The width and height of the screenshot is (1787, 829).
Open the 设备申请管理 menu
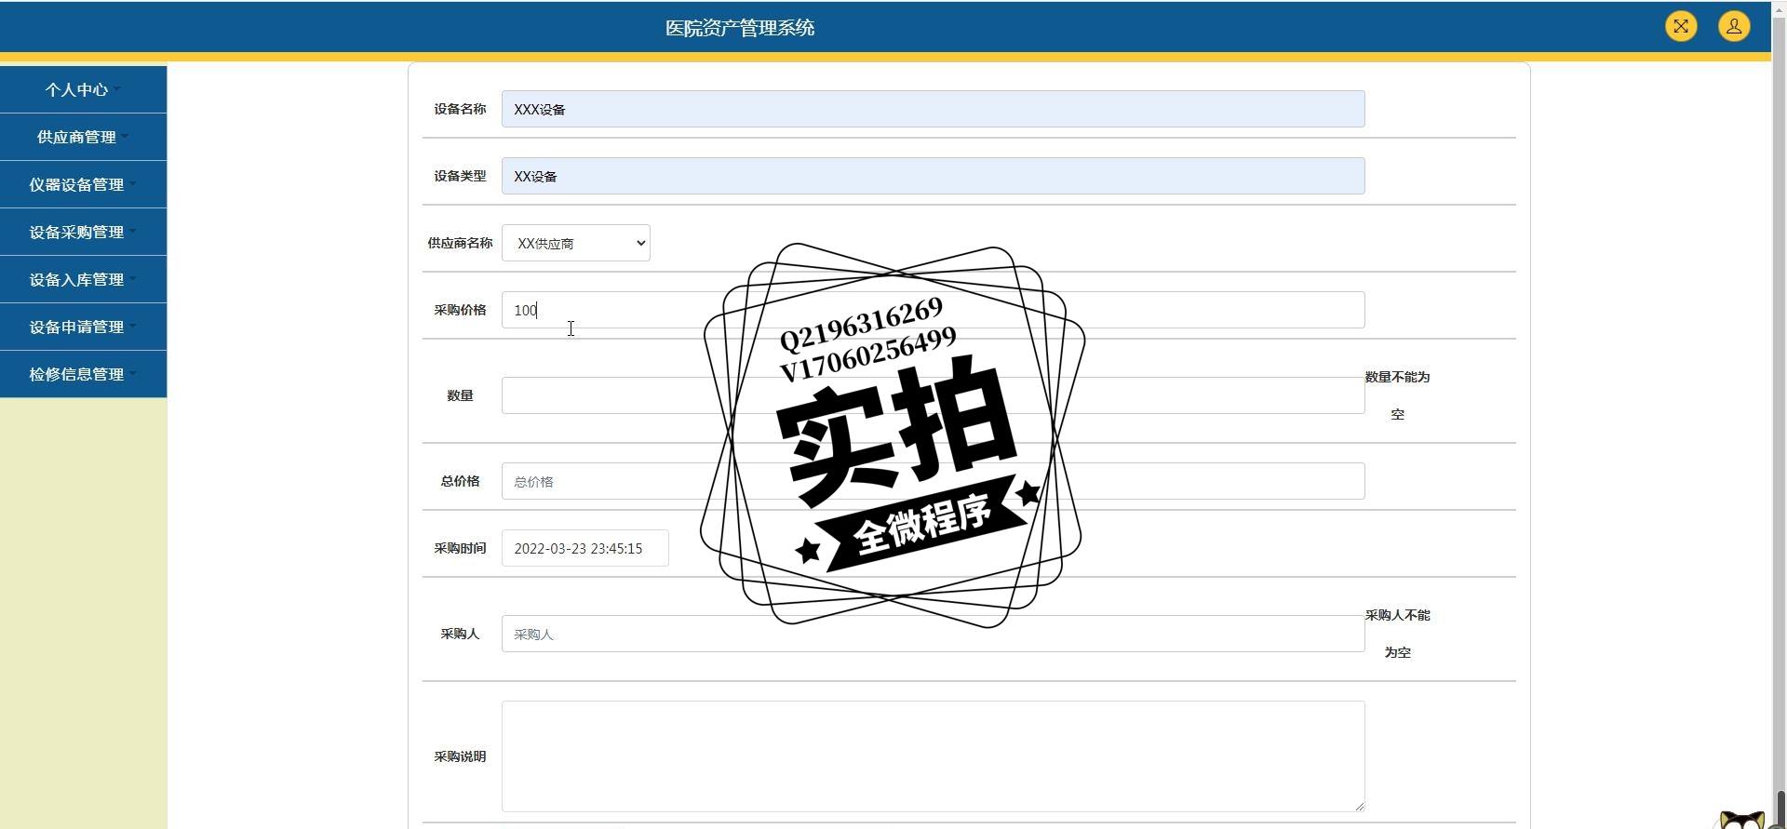click(83, 327)
